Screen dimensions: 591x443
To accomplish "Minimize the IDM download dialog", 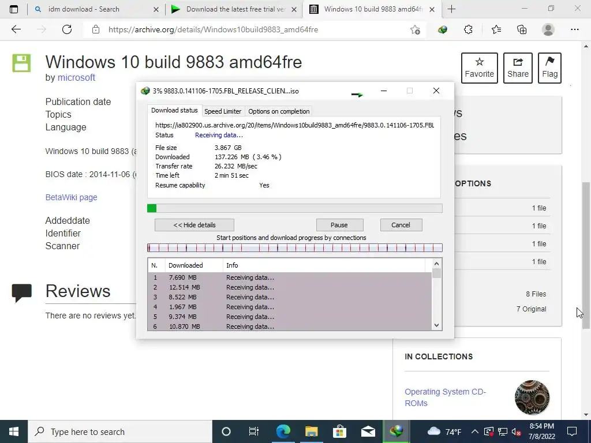I will tap(384, 91).
